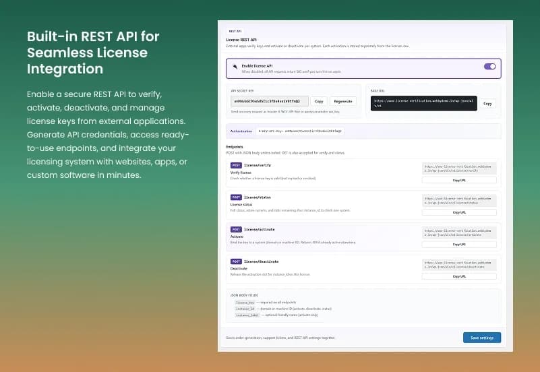
Task: Click the license/activate URL box
Action: click(x=459, y=232)
